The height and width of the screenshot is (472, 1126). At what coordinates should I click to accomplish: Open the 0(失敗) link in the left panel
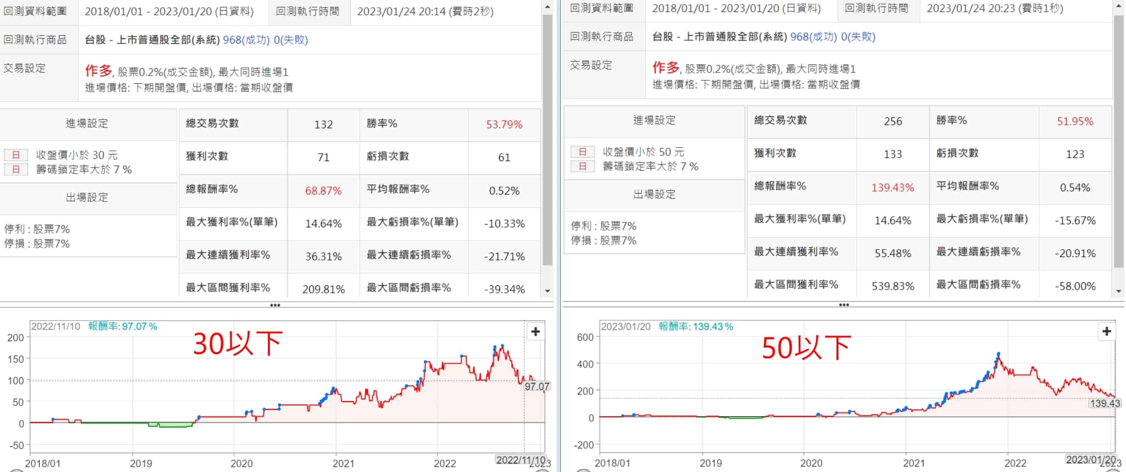[x=291, y=40]
